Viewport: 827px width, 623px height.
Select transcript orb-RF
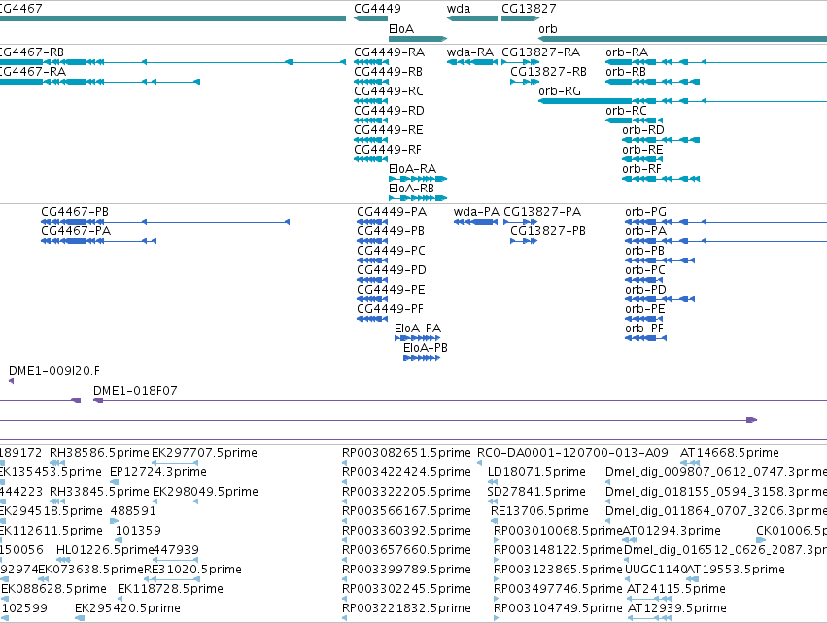coord(661,179)
